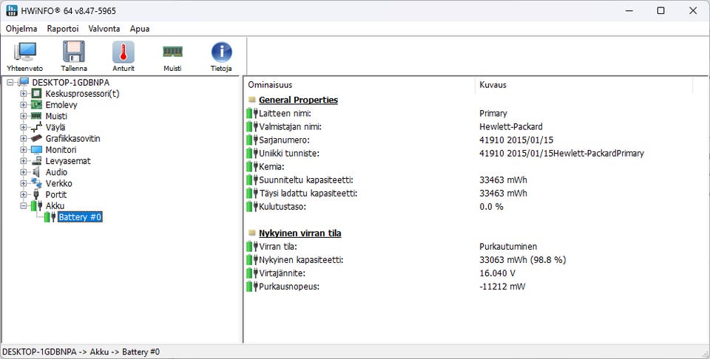Image resolution: width=710 pixels, height=359 pixels.
Task: Click the computer icon beside DESKTOP-1GDBNPA
Action: coord(24,82)
